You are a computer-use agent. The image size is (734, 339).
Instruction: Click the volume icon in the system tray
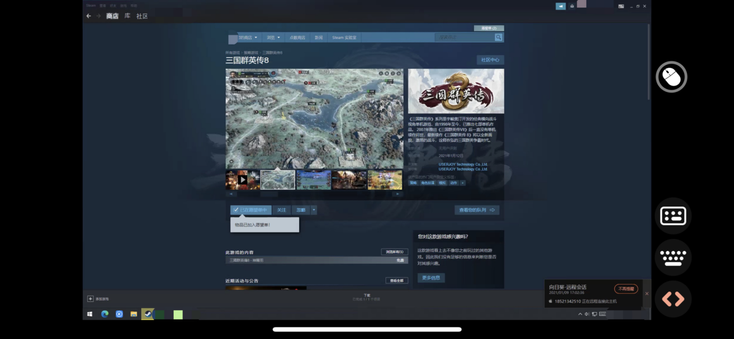[587, 314]
